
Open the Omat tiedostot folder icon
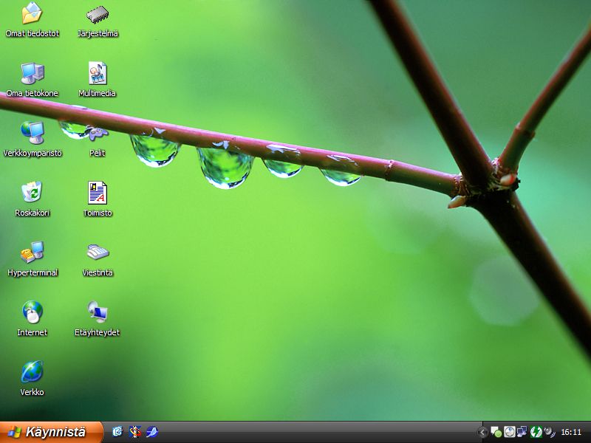coord(32,14)
